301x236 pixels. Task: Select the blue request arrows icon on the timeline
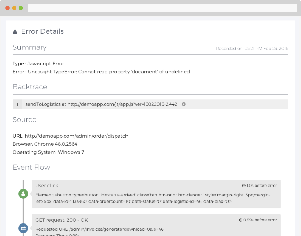click(23, 228)
